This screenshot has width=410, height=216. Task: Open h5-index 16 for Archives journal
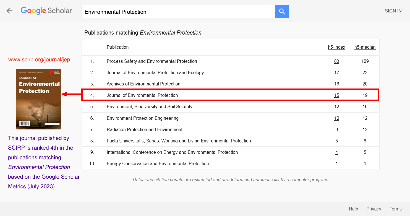pyautogui.click(x=336, y=84)
